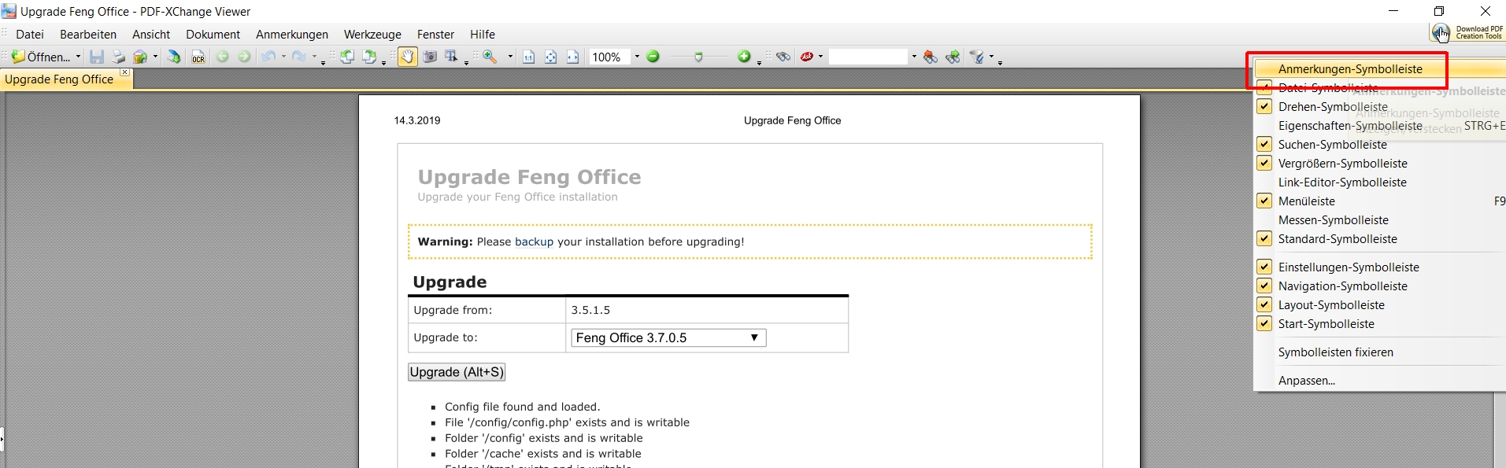This screenshot has height=468, width=1506.
Task: Follow the backup link in warning
Action: [x=534, y=242]
